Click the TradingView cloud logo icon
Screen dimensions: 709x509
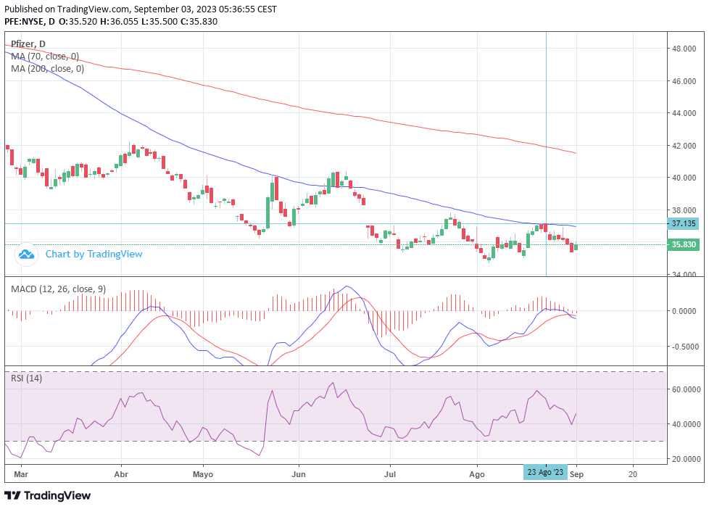(26, 254)
